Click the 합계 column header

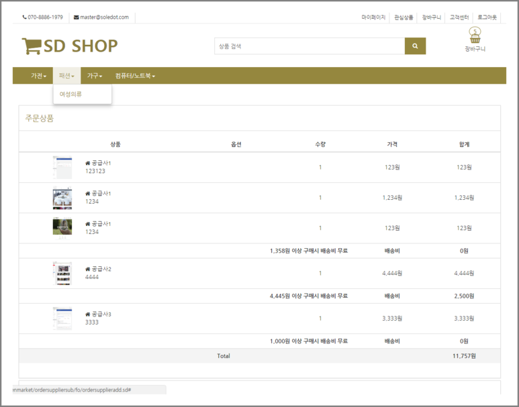pos(464,144)
